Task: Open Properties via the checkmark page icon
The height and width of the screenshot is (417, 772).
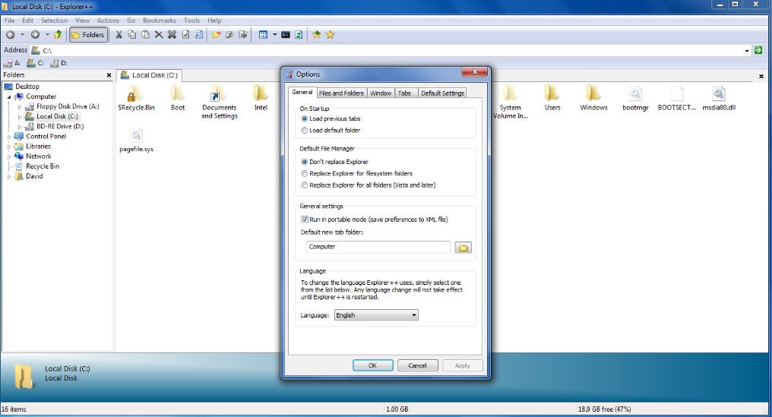Action: tap(185, 34)
